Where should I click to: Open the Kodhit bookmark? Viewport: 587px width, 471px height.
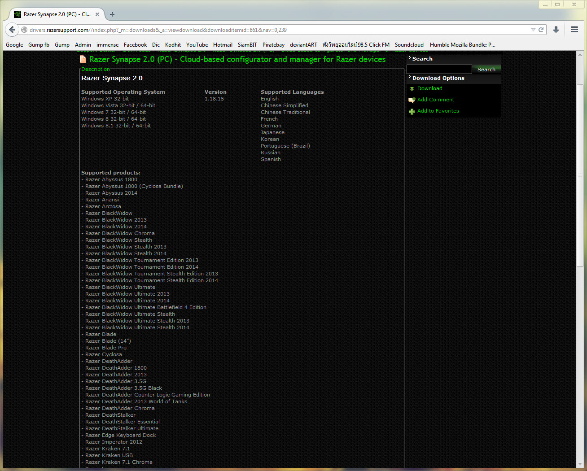[173, 45]
